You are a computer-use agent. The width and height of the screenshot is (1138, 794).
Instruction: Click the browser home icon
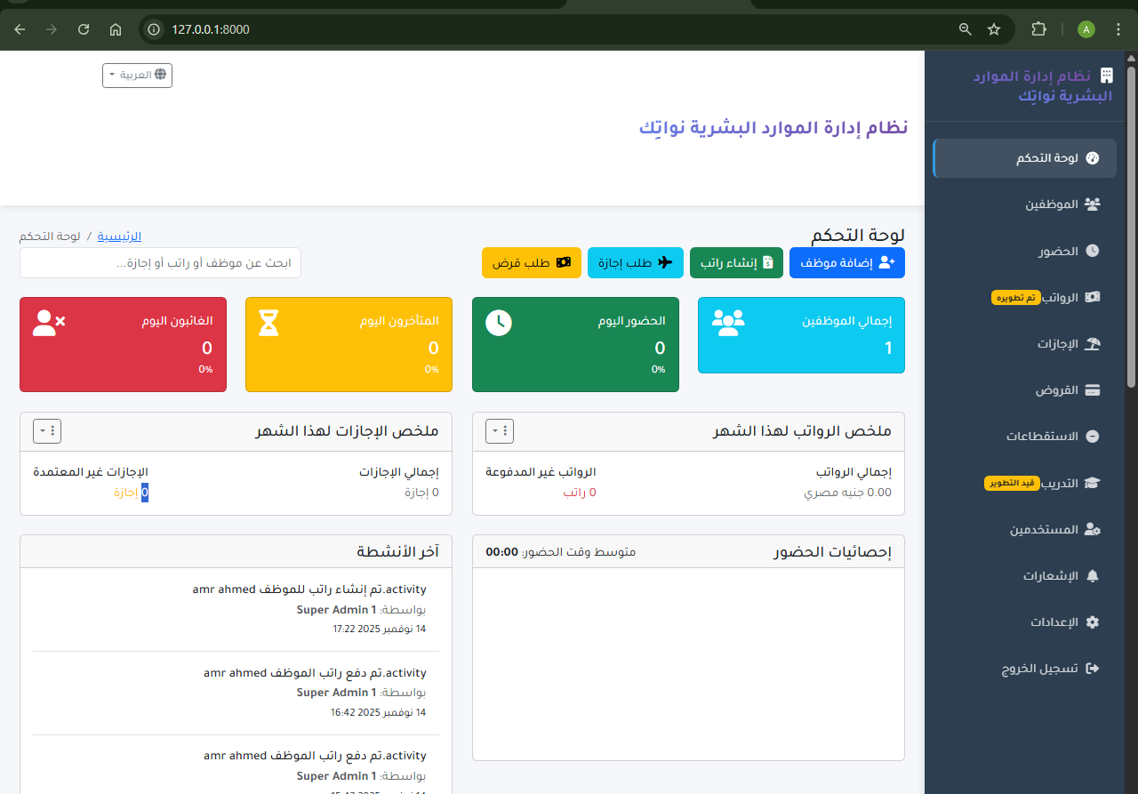[x=116, y=29]
